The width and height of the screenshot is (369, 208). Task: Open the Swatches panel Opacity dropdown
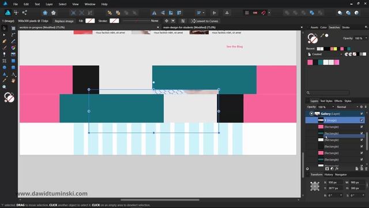tap(366, 38)
